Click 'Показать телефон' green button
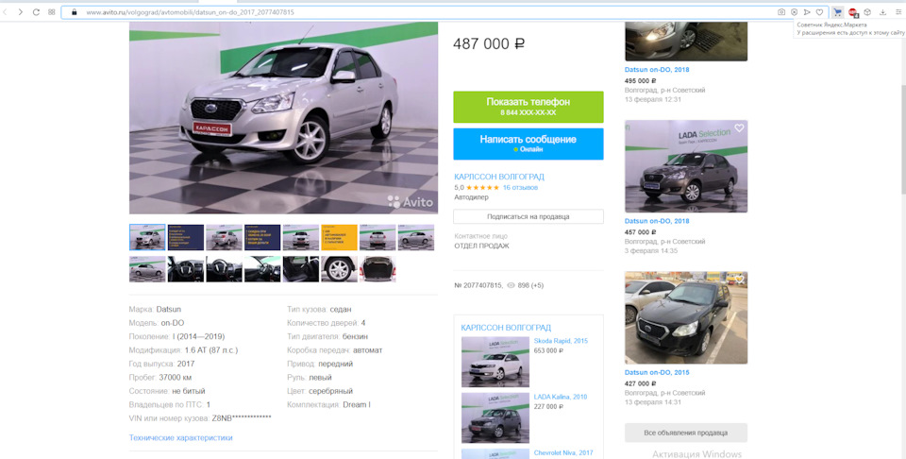 pyautogui.click(x=528, y=107)
